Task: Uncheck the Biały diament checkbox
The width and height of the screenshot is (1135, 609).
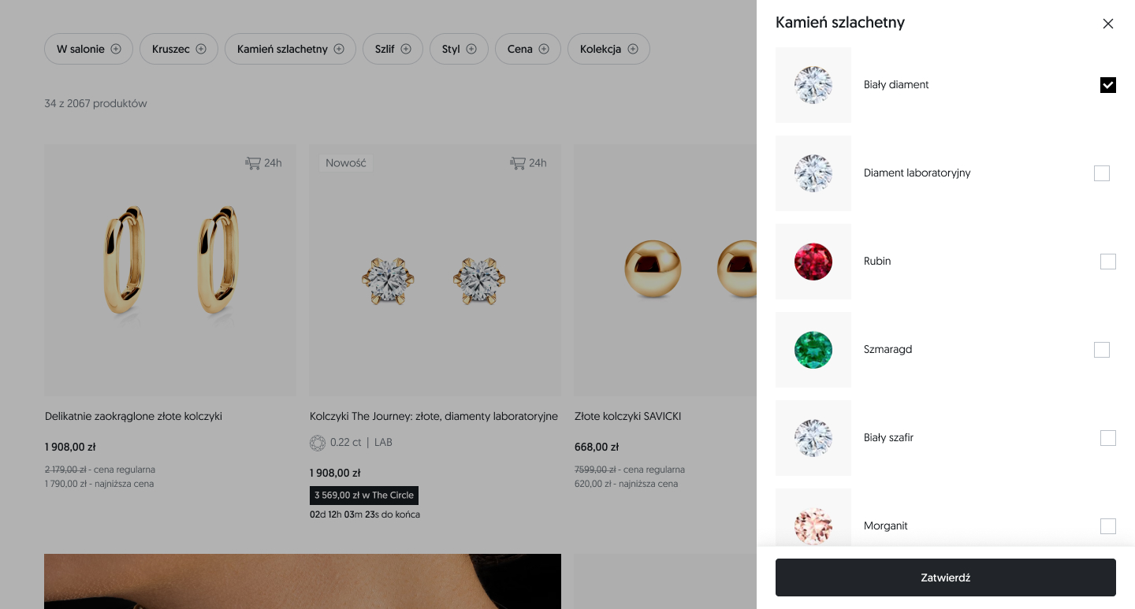Action: pos(1107,85)
